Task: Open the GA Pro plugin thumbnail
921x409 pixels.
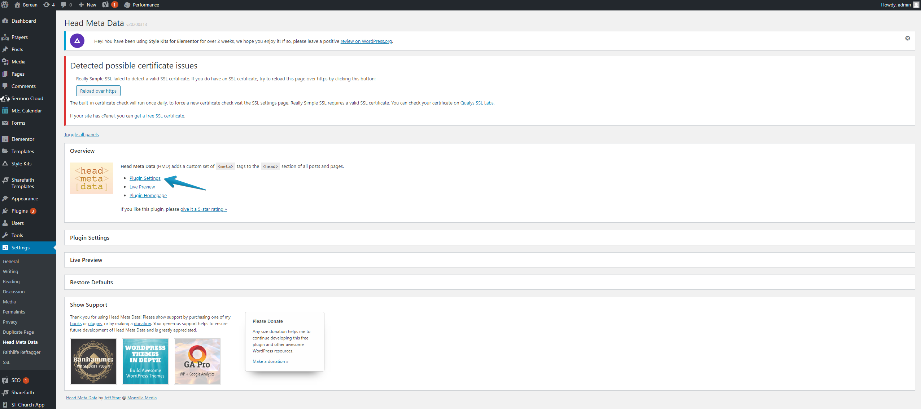Action: tap(197, 361)
